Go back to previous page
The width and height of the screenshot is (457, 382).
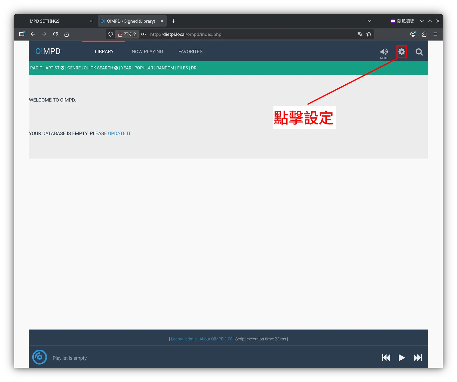[33, 34]
